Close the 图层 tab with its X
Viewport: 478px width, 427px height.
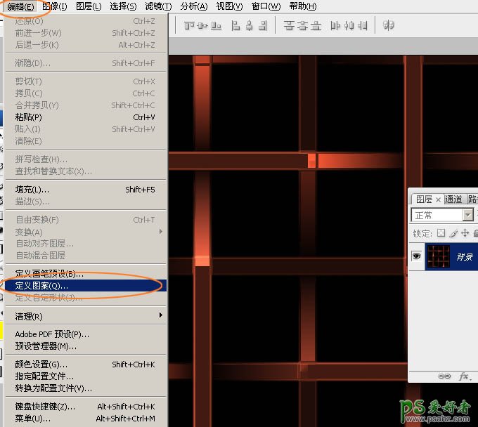tap(439, 199)
